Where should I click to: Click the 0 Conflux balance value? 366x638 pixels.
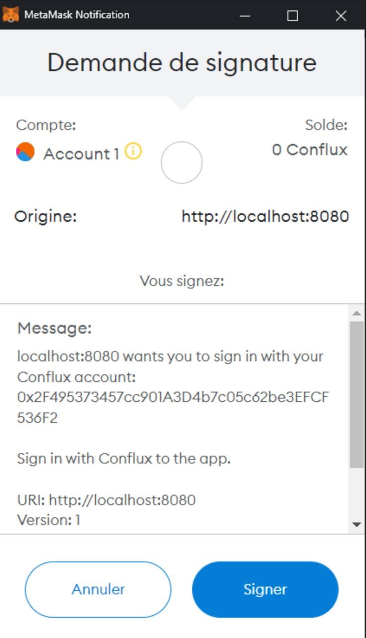[310, 150]
